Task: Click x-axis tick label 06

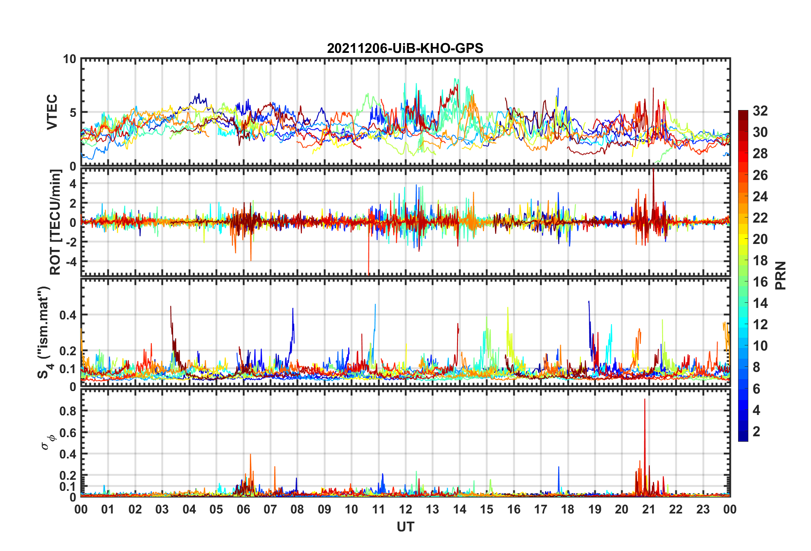Action: 243,509
